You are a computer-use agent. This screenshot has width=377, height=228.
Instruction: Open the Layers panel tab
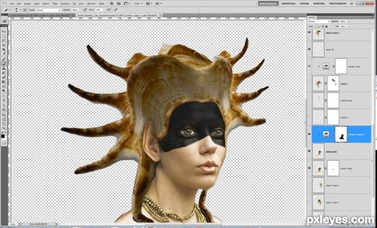312,18
